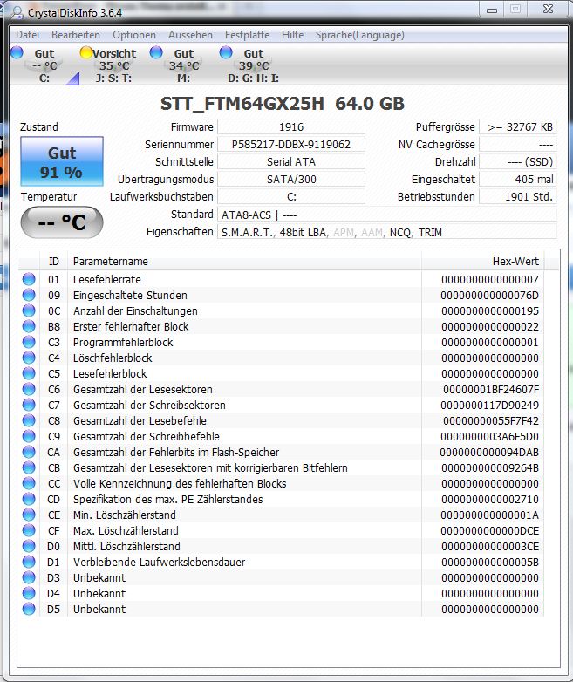Click the status orb for Erster fehlerhafter Block
Viewport: 573px width, 682px height.
[29, 326]
